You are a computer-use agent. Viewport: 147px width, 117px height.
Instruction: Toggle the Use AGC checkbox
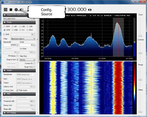pos(4,97)
